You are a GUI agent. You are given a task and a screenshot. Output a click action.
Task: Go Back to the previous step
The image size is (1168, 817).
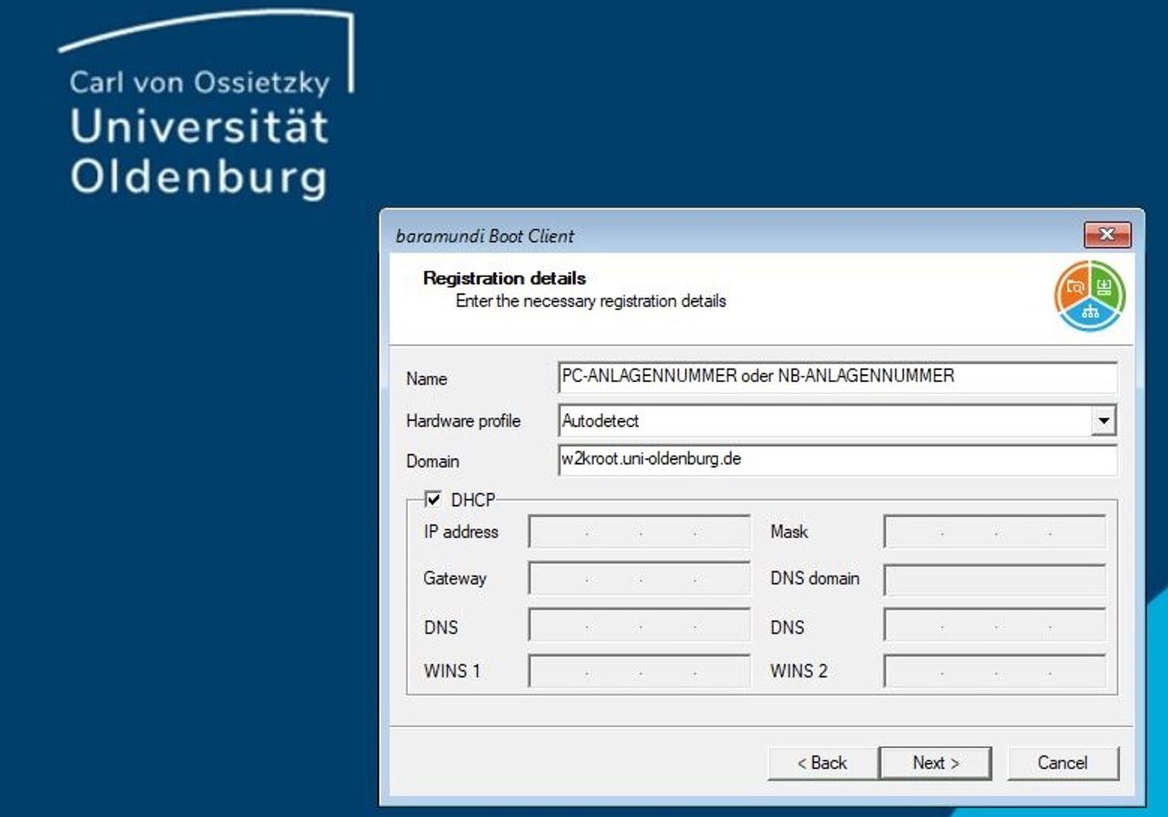coord(821,763)
